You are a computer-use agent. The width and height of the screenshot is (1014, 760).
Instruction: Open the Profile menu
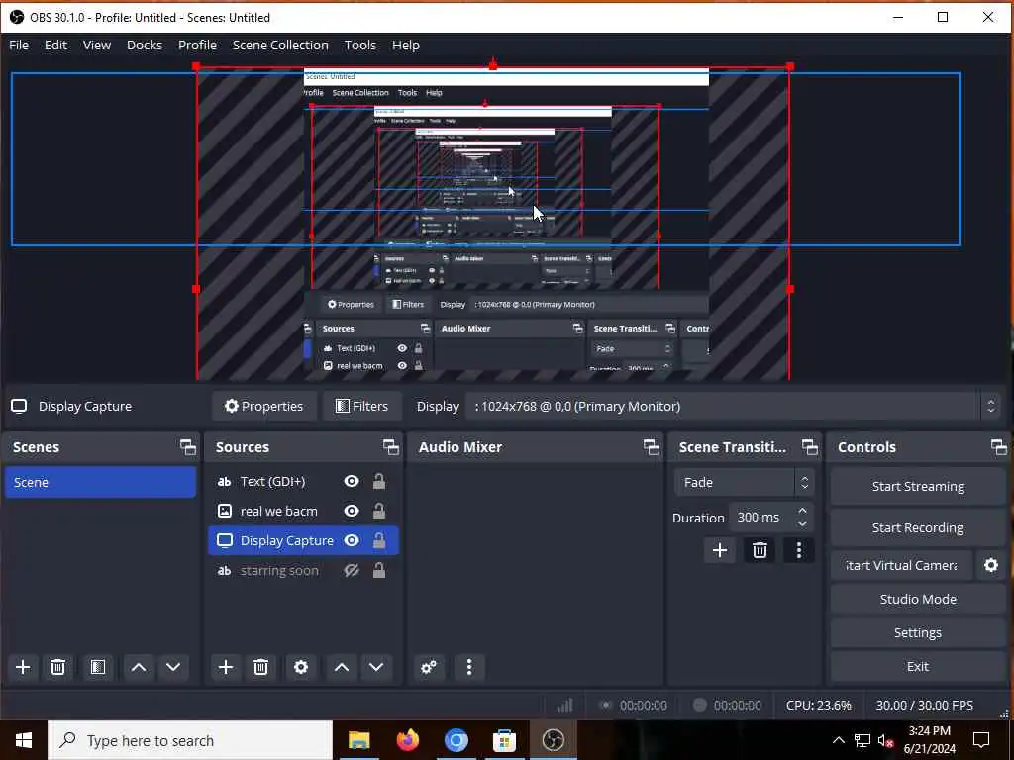[197, 46]
